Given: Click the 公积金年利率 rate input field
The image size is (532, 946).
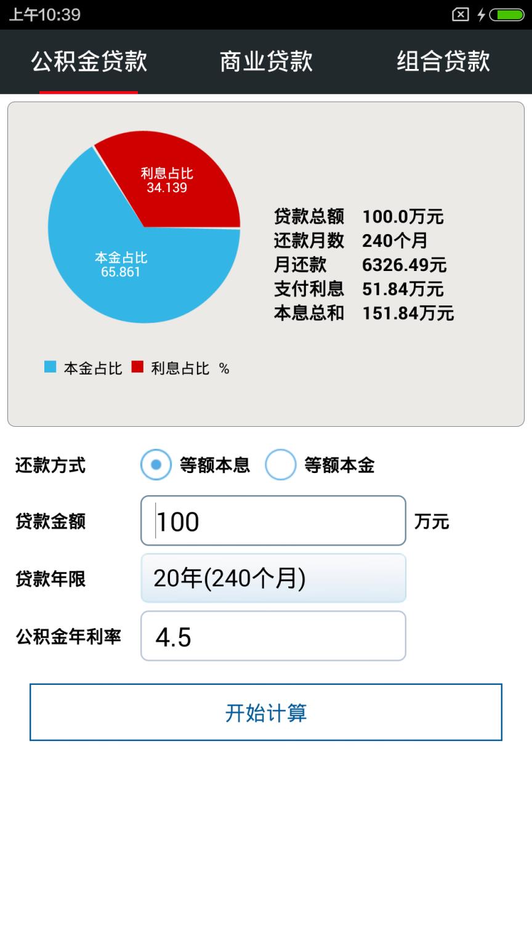Looking at the screenshot, I should pos(273,636).
